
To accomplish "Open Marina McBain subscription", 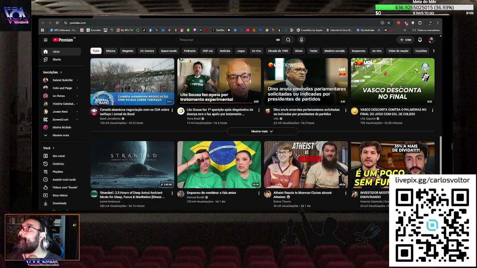I will [x=61, y=127].
